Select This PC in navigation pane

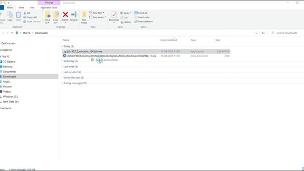click(x=5, y=57)
